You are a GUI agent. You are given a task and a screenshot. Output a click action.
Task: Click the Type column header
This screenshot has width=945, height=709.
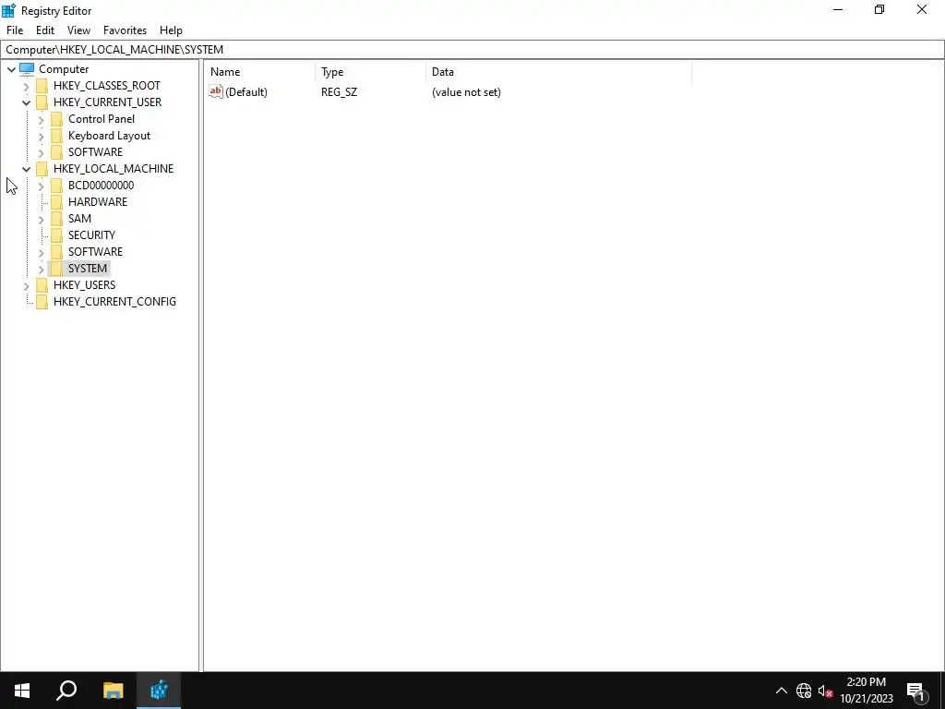(x=370, y=72)
